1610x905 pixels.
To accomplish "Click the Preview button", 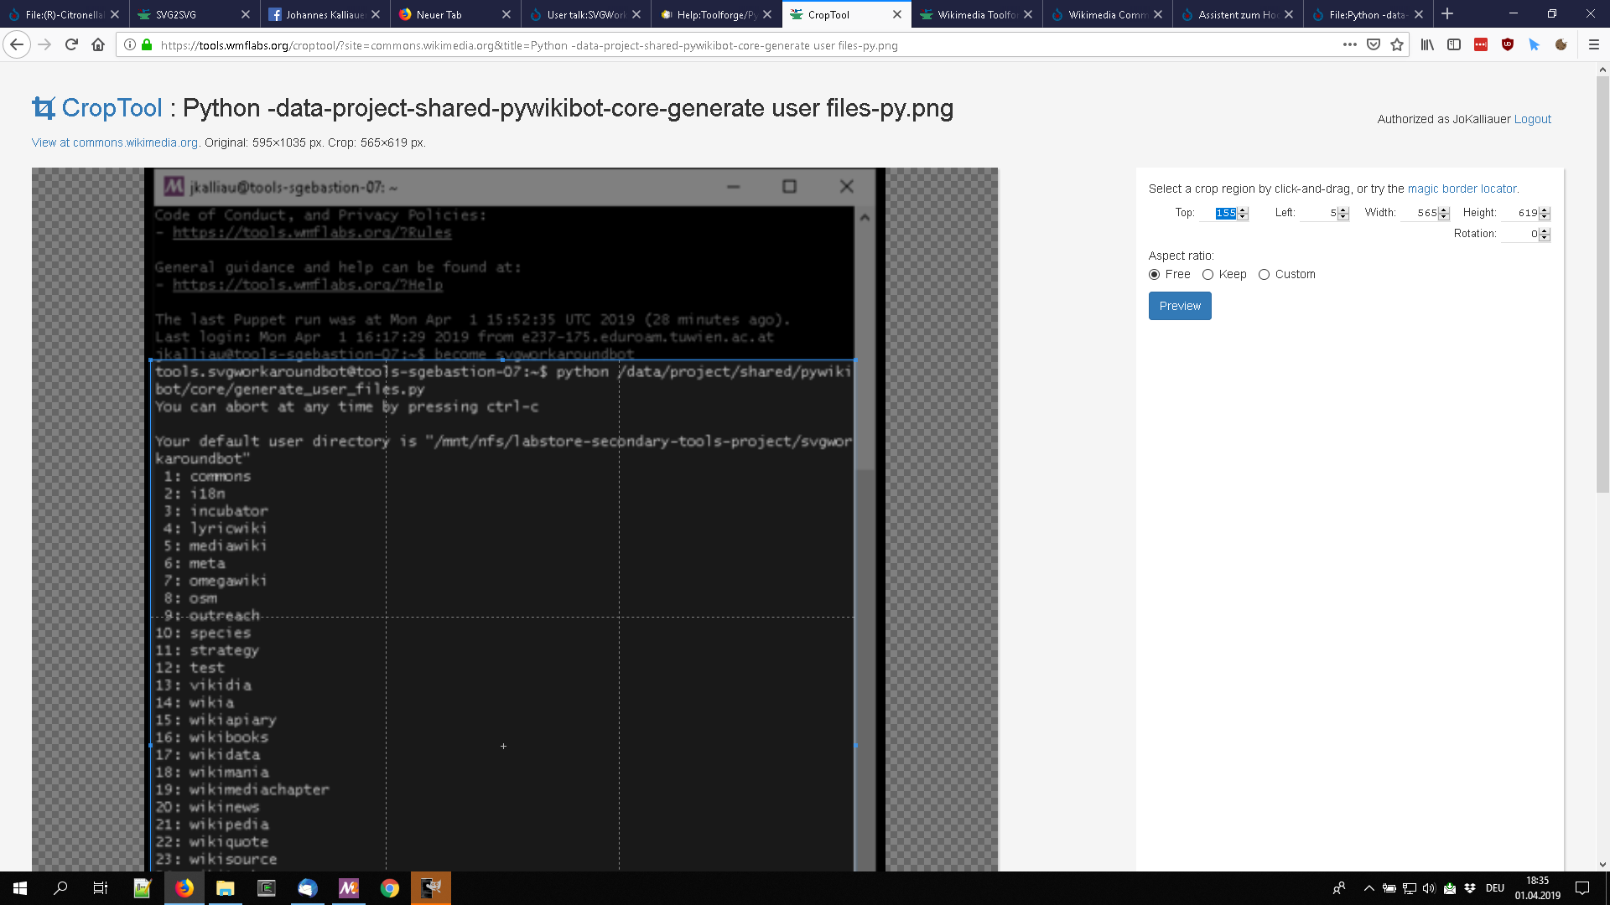I will click(x=1179, y=305).
